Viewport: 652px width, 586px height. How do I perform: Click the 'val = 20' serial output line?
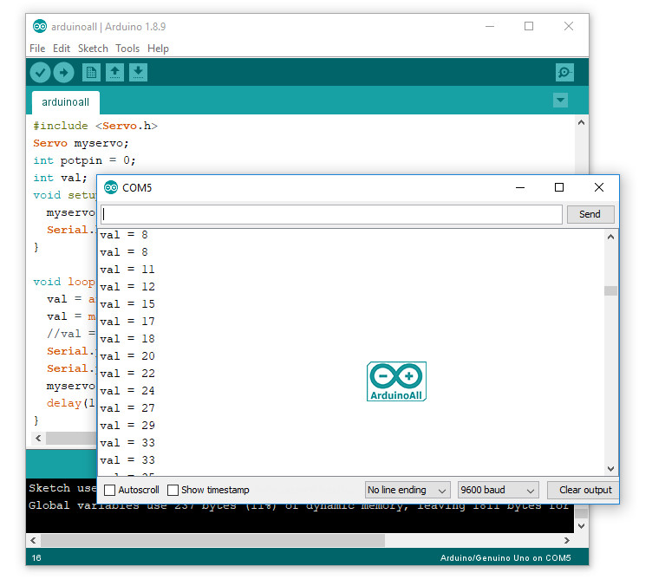pyautogui.click(x=127, y=356)
